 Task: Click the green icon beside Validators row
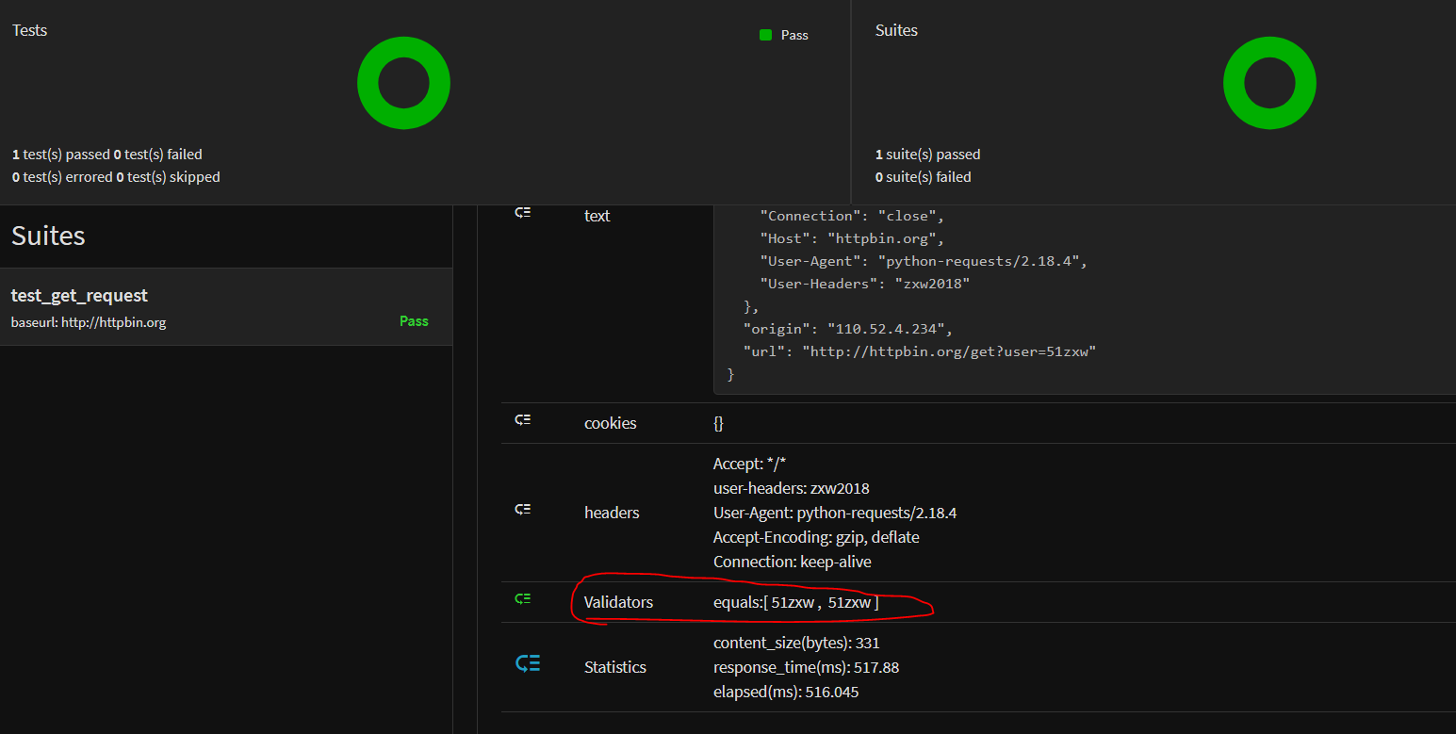tap(523, 598)
